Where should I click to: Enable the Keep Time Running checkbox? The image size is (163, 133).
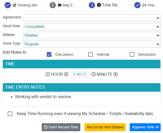click(10, 114)
